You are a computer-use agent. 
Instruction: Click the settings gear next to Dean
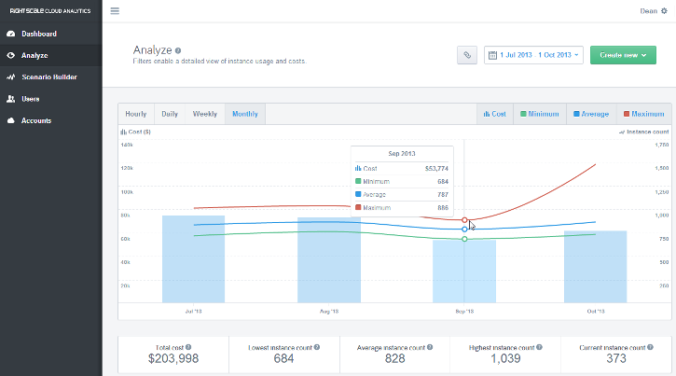point(664,11)
